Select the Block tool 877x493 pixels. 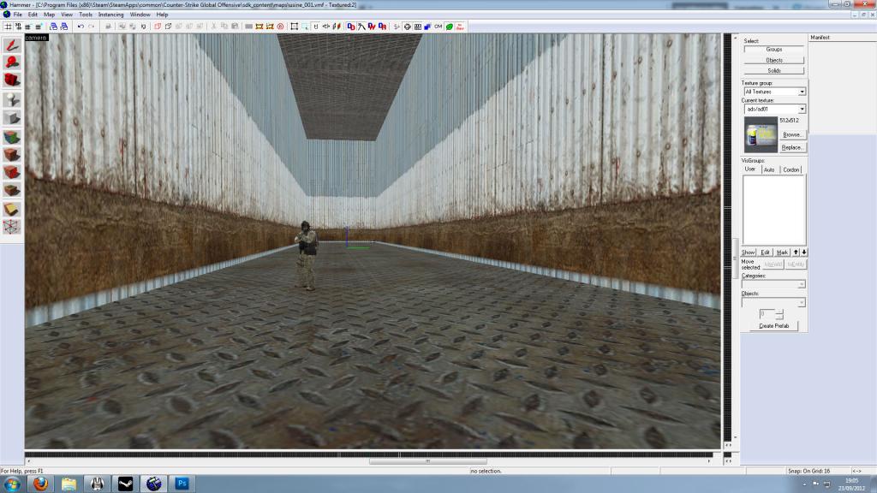click(12, 117)
